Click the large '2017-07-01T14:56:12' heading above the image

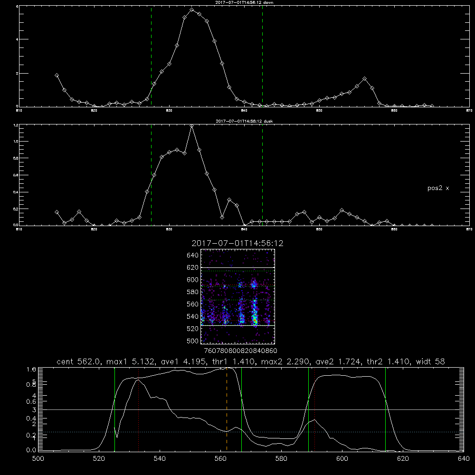[237, 243]
